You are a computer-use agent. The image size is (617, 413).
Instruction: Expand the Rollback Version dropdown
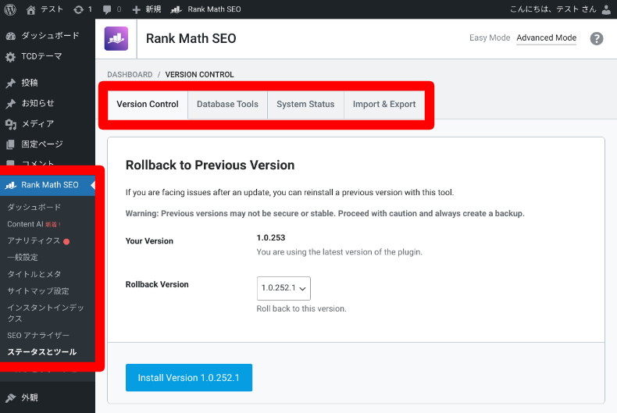[x=284, y=288]
